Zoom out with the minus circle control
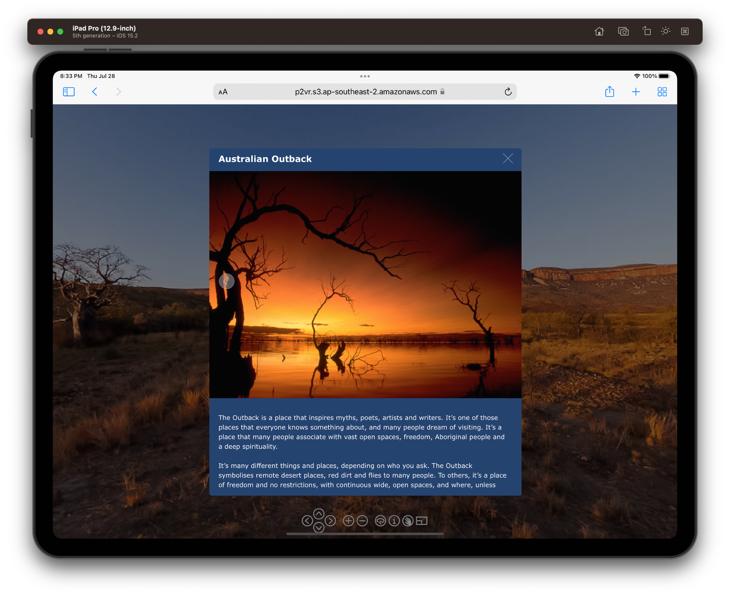This screenshot has height=601, width=730. pos(362,521)
